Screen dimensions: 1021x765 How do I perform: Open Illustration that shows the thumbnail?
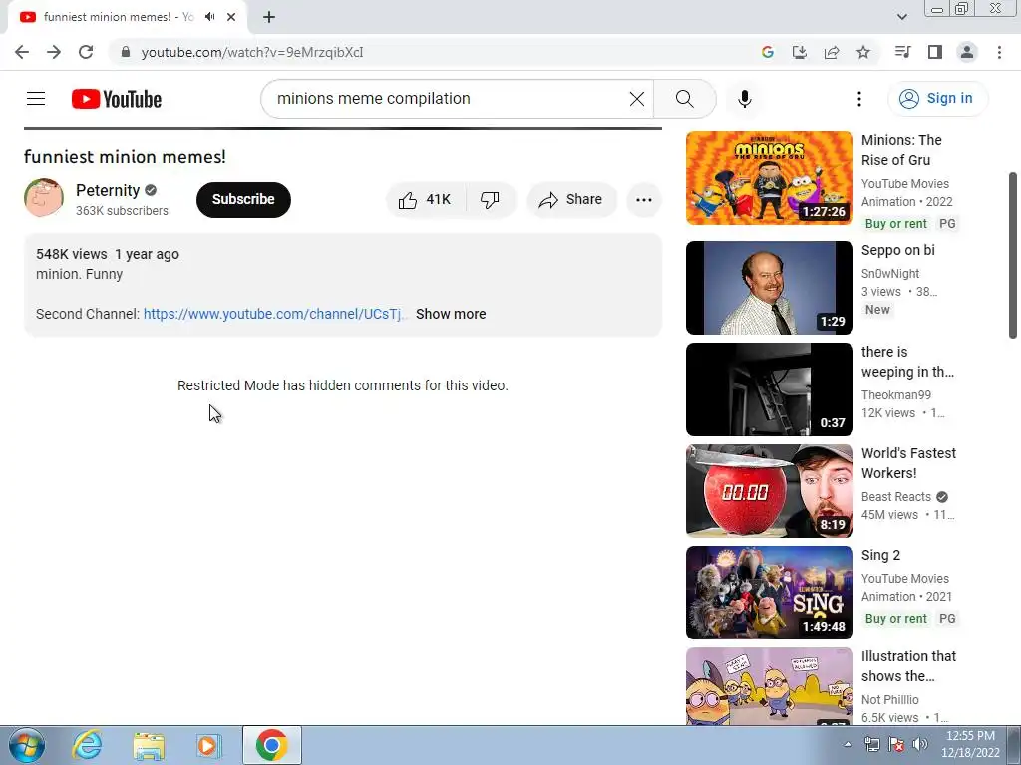click(x=769, y=686)
